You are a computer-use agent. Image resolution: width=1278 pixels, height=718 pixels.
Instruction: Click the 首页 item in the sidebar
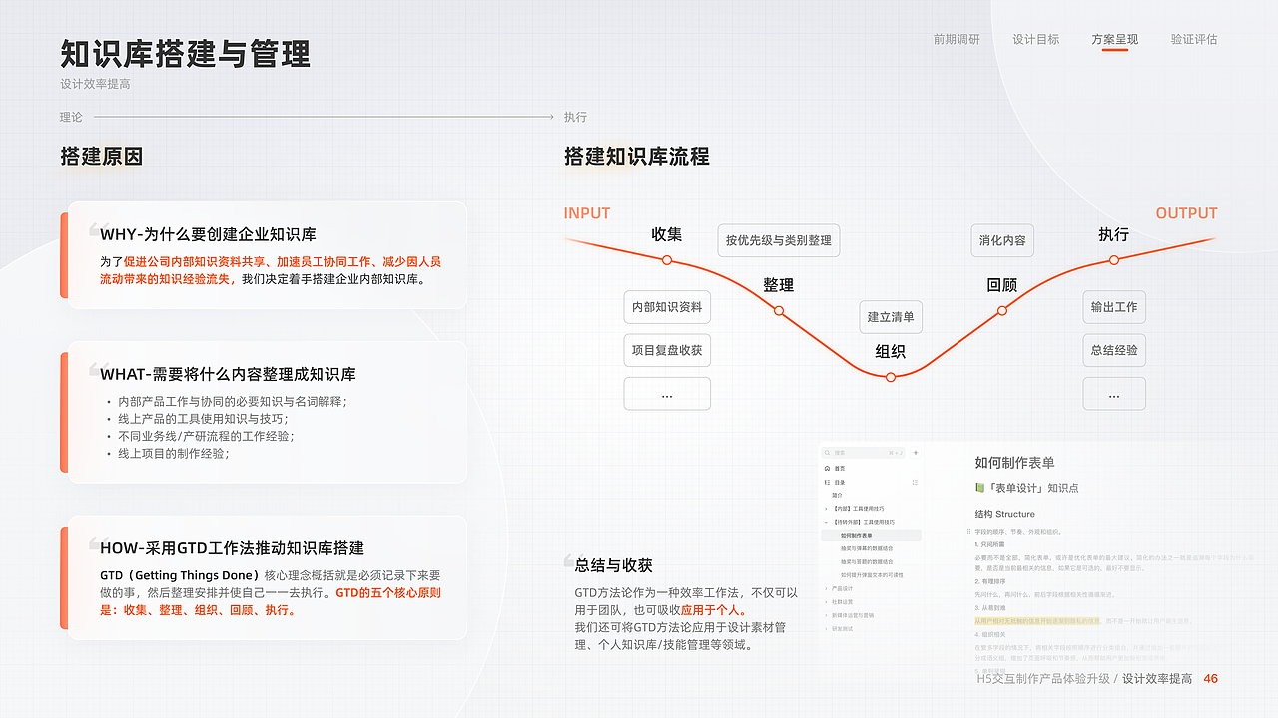click(840, 468)
